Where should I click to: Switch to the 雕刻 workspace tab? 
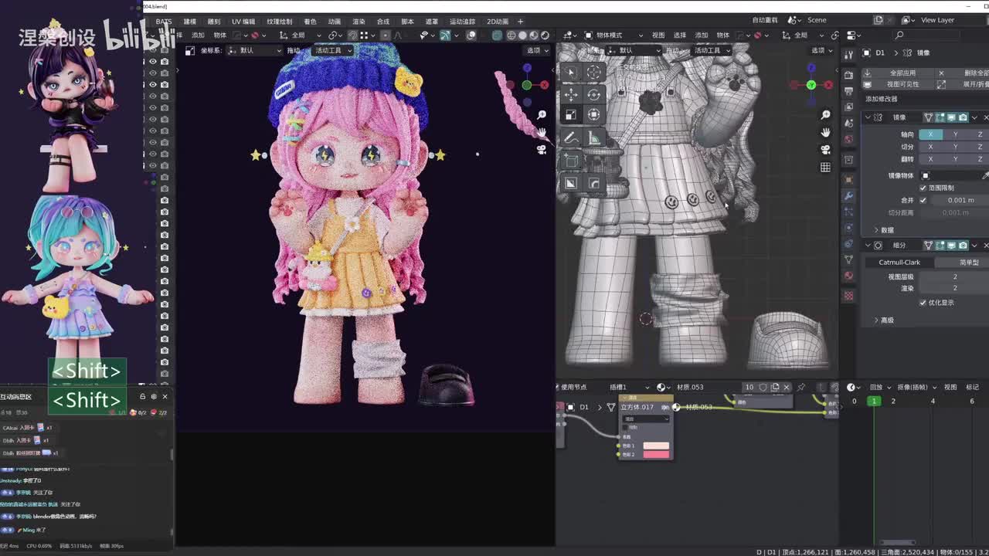click(x=214, y=22)
